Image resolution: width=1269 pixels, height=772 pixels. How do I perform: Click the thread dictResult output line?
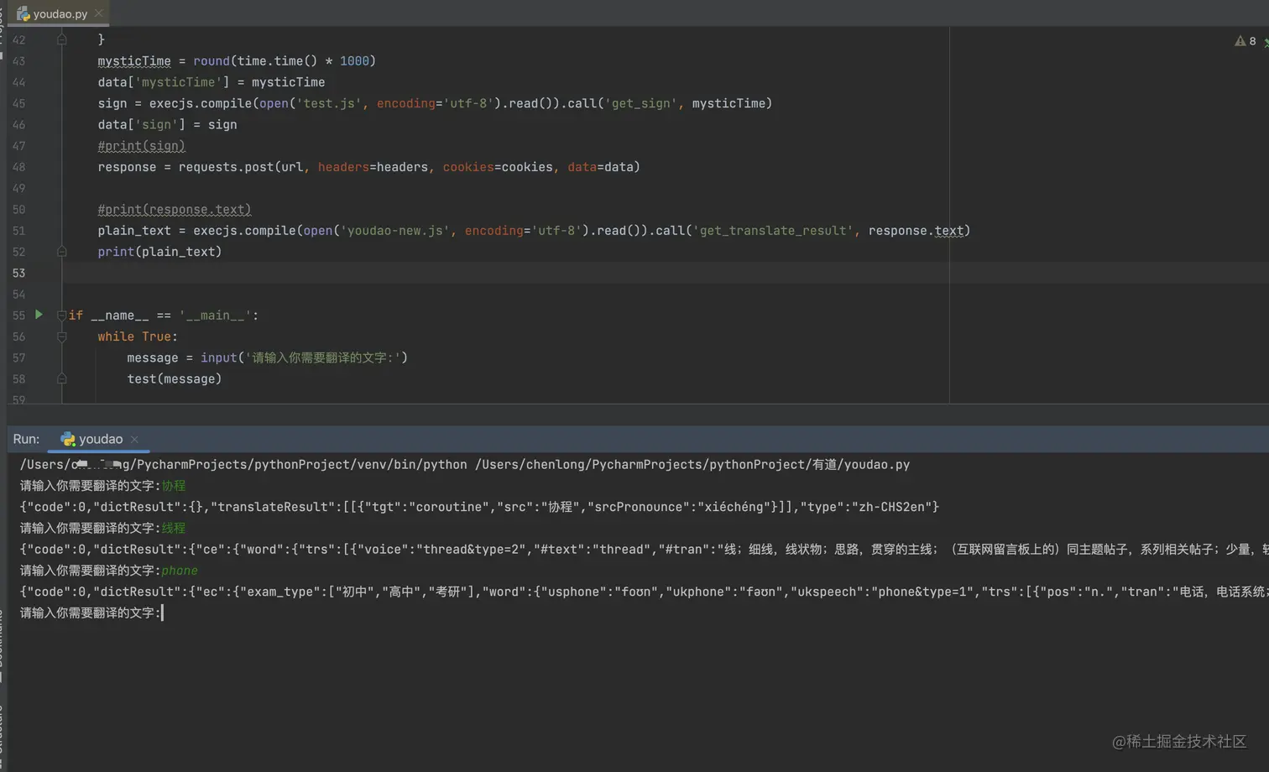645,550
